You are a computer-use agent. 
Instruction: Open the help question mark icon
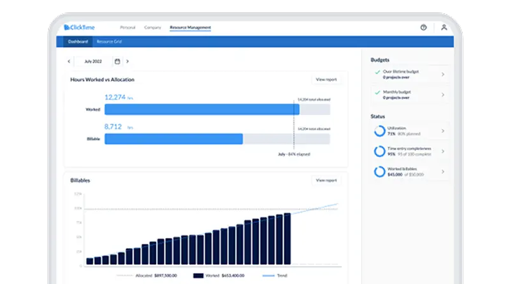click(423, 27)
